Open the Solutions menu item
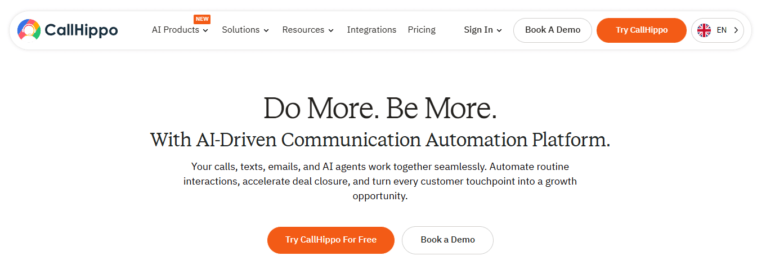The image size is (757, 278). [241, 30]
